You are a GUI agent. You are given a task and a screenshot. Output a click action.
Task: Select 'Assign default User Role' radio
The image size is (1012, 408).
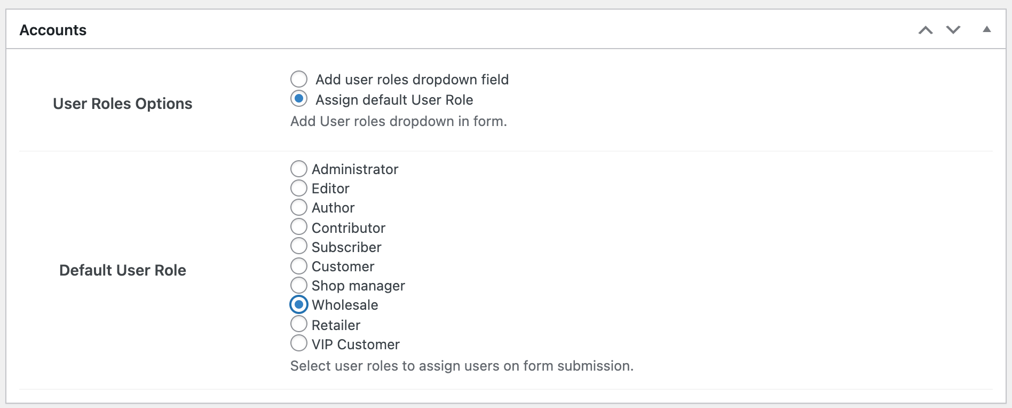tap(299, 99)
